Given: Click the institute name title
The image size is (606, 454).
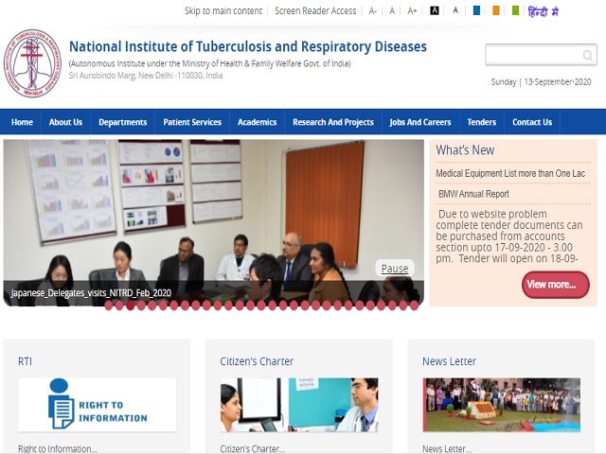Looking at the screenshot, I should [x=248, y=46].
